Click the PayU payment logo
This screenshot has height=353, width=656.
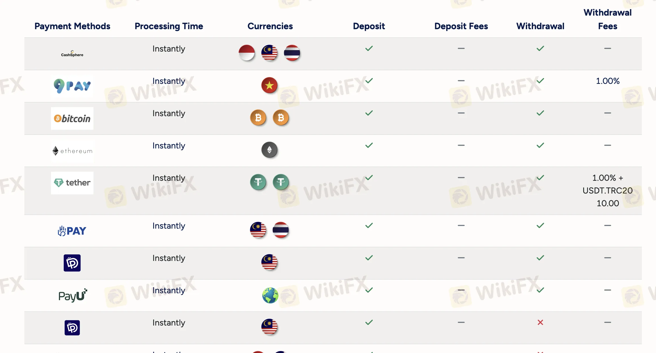73,295
